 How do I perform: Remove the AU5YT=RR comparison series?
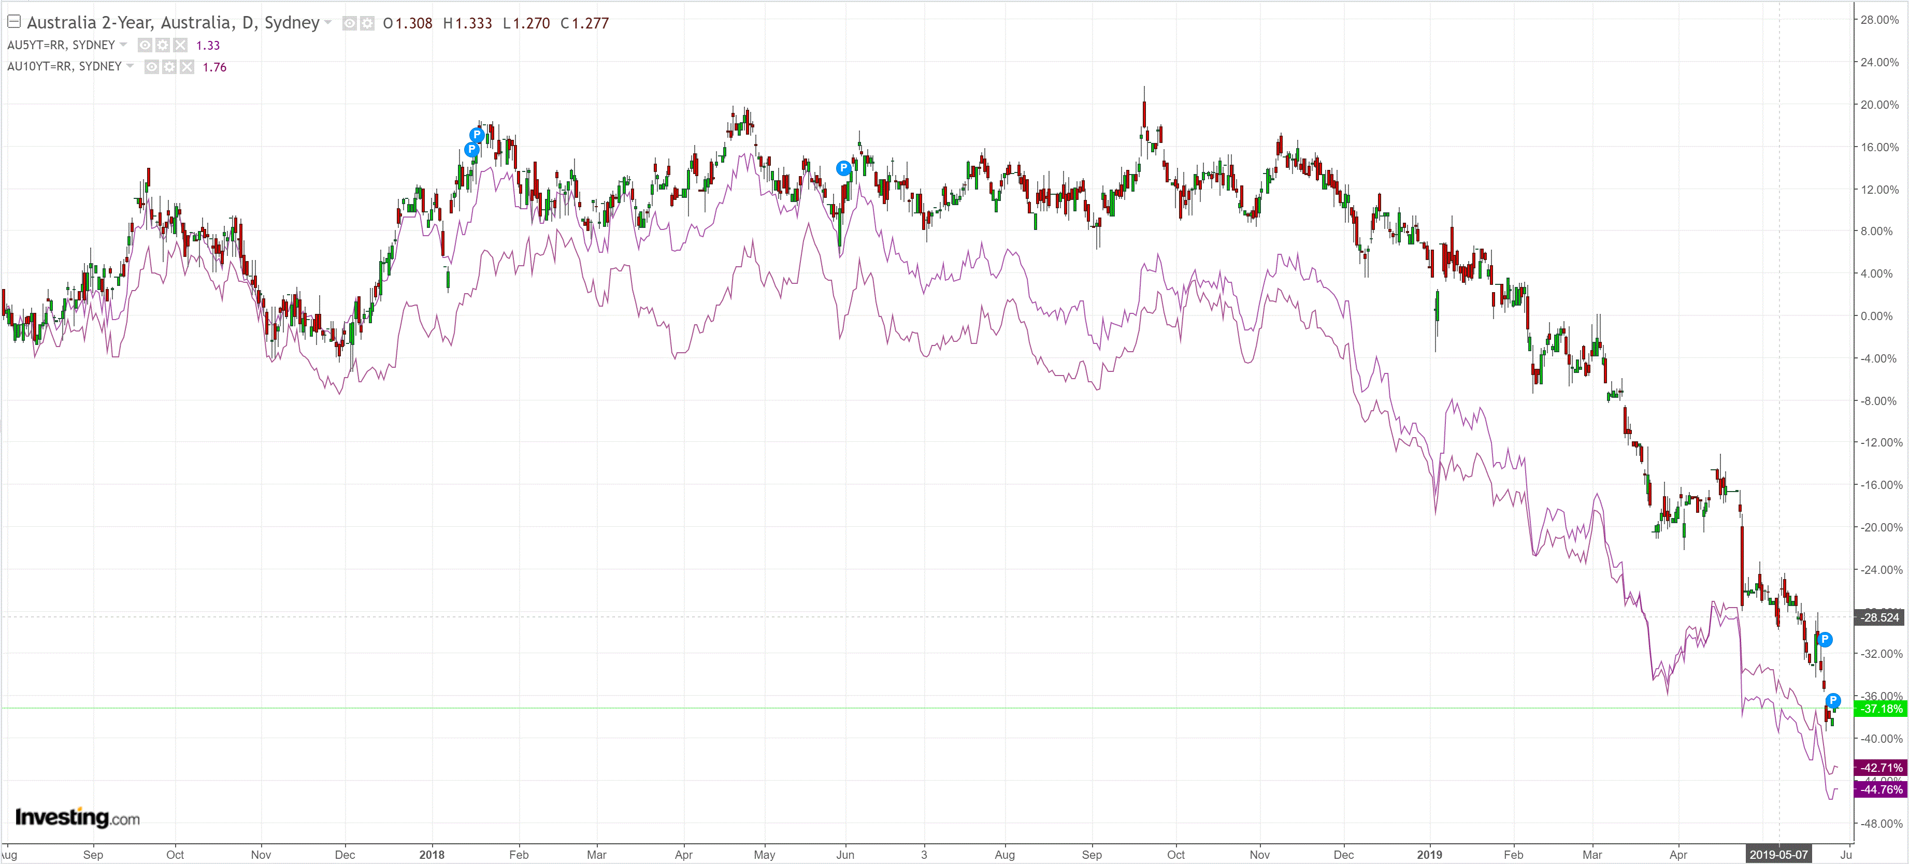(x=181, y=45)
